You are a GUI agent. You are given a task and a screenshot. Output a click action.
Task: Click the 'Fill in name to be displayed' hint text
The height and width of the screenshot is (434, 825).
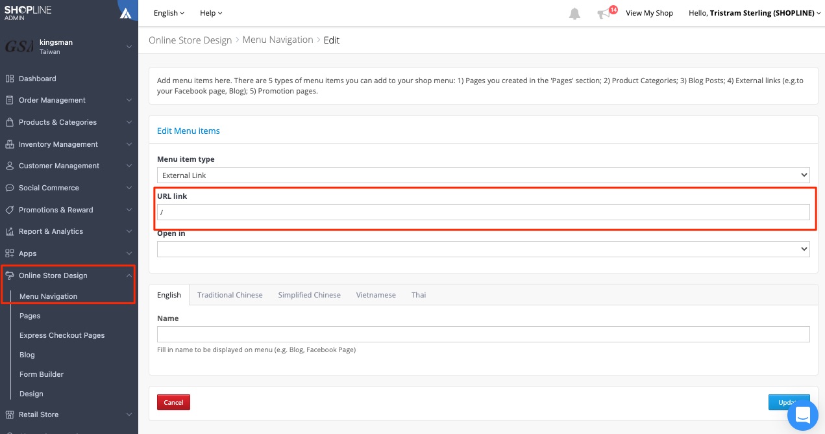click(x=256, y=350)
